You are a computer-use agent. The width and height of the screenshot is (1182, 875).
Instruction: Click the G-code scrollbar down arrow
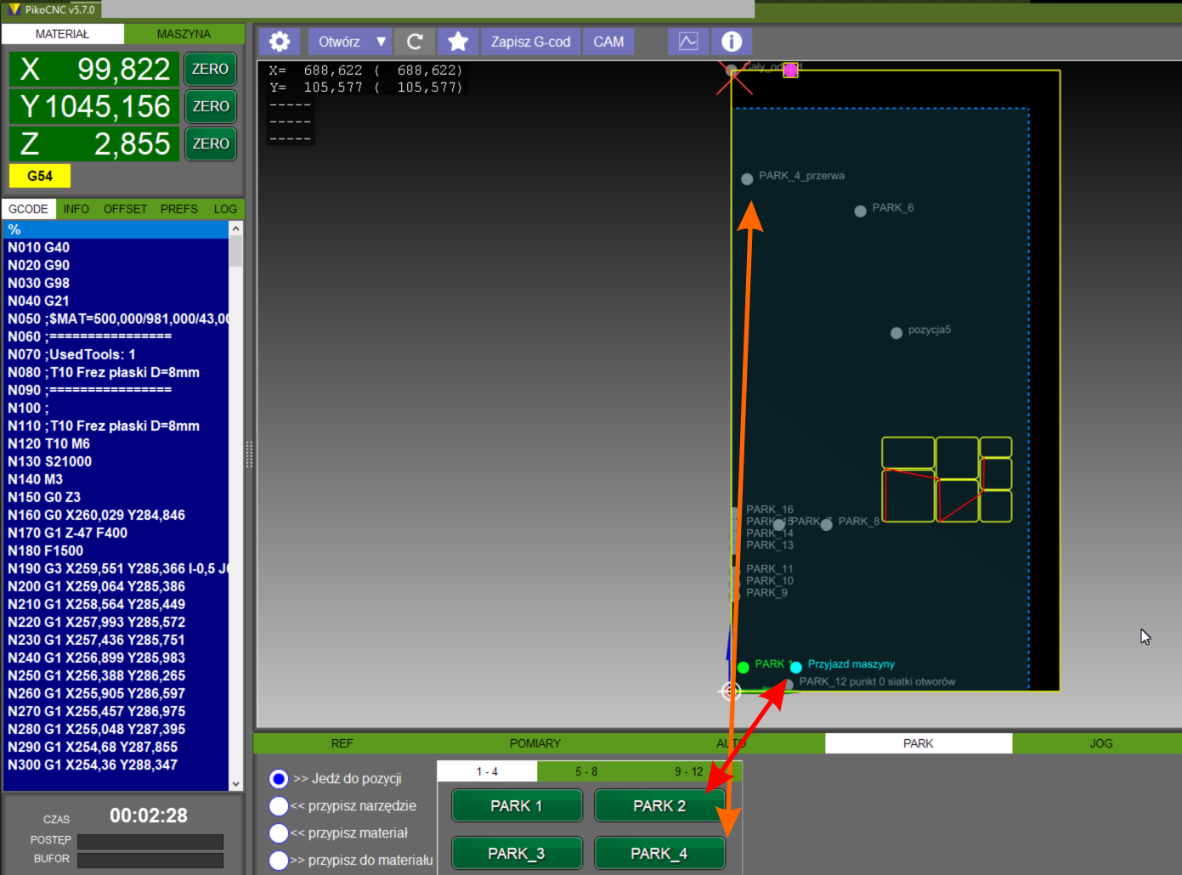pyautogui.click(x=236, y=783)
